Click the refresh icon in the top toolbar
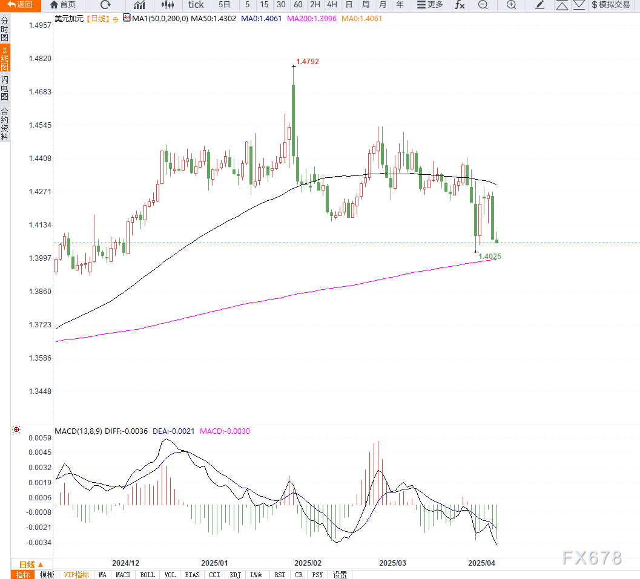 105,5
